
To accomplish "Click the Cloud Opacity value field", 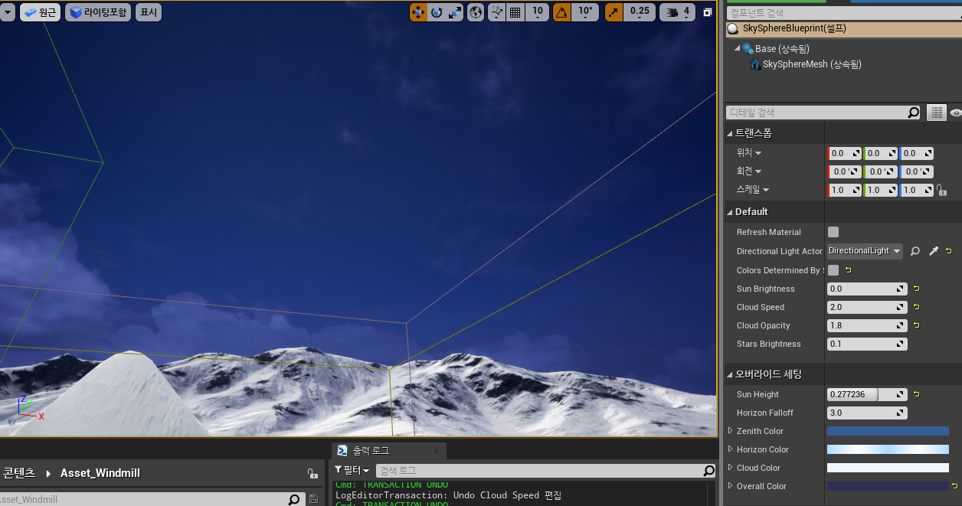I will pyautogui.click(x=867, y=325).
